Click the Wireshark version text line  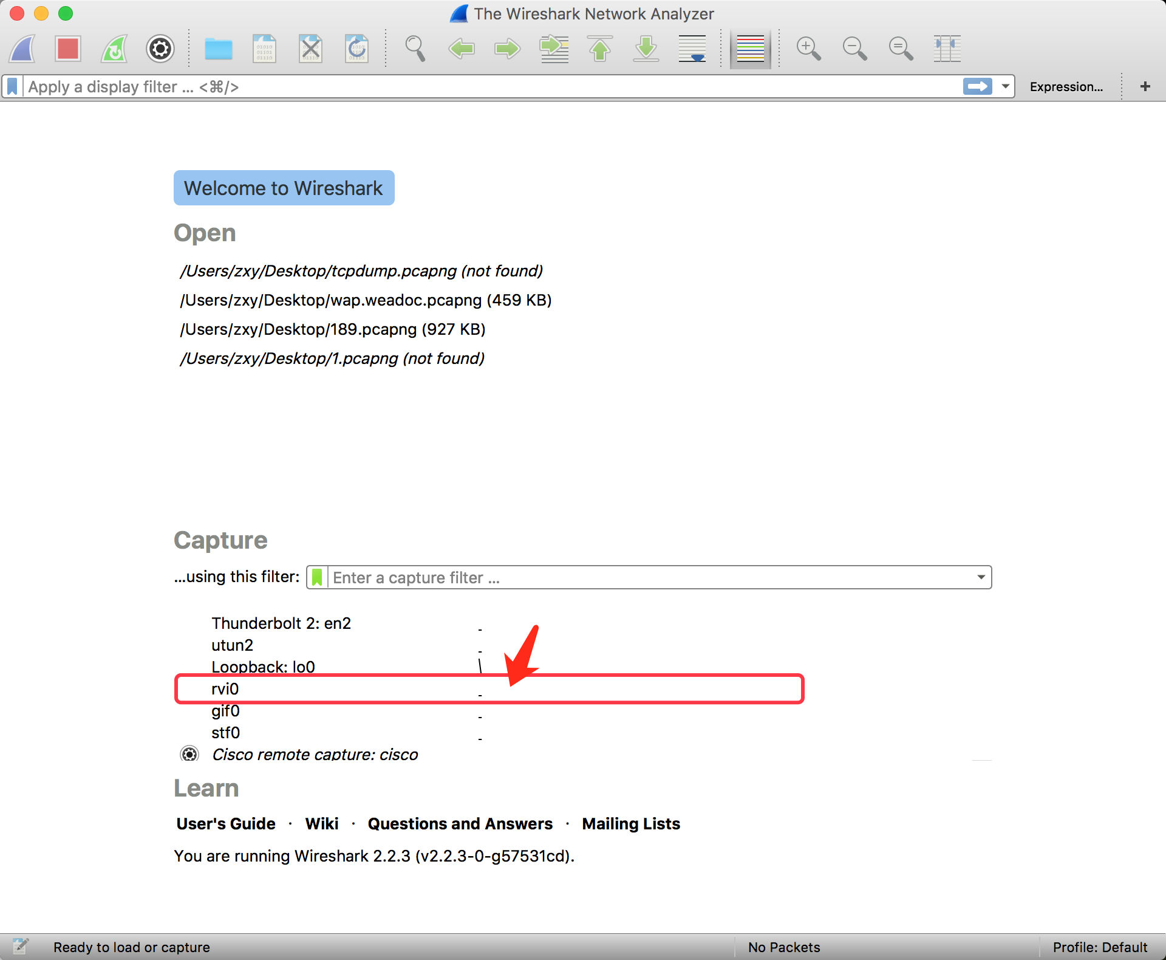(374, 856)
